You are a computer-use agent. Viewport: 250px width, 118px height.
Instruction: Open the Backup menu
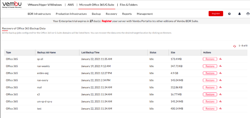click(96, 14)
